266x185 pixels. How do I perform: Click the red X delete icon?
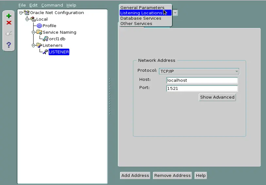coord(9,23)
